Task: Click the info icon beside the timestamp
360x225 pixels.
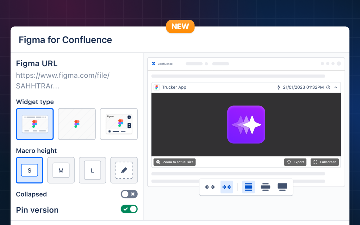Action: click(328, 87)
